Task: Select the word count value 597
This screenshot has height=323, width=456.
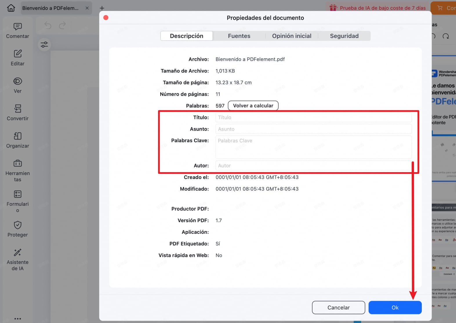Action: pyautogui.click(x=220, y=106)
